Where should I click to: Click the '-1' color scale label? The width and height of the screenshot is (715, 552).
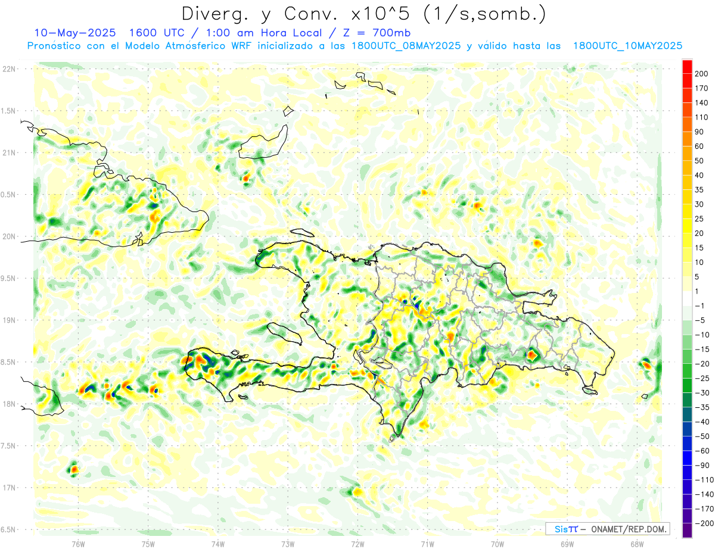[700, 305]
